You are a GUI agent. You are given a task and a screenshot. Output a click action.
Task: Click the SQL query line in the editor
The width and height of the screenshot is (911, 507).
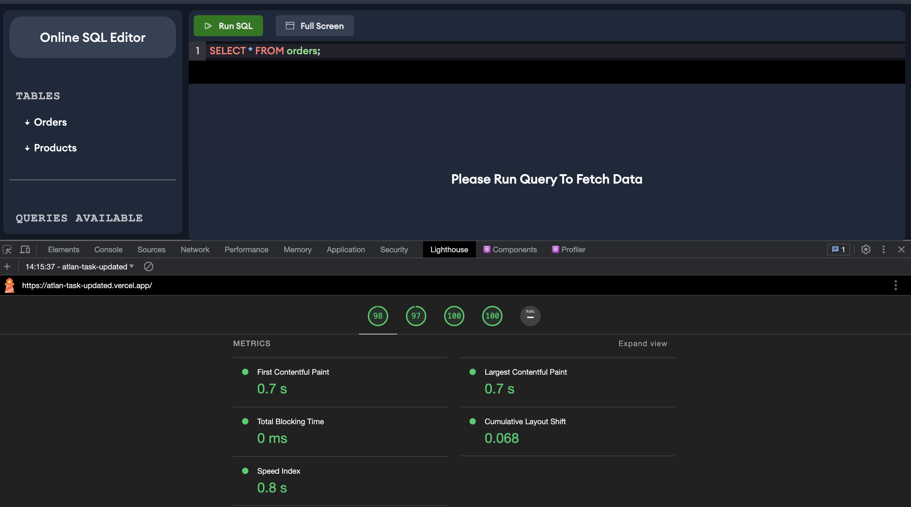pos(265,51)
